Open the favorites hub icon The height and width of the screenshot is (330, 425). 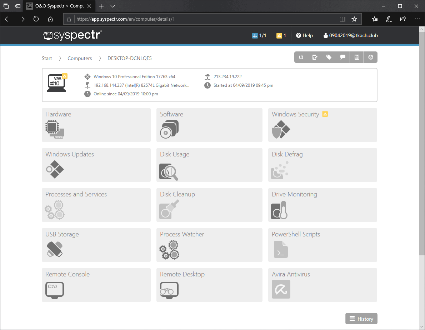click(375, 19)
